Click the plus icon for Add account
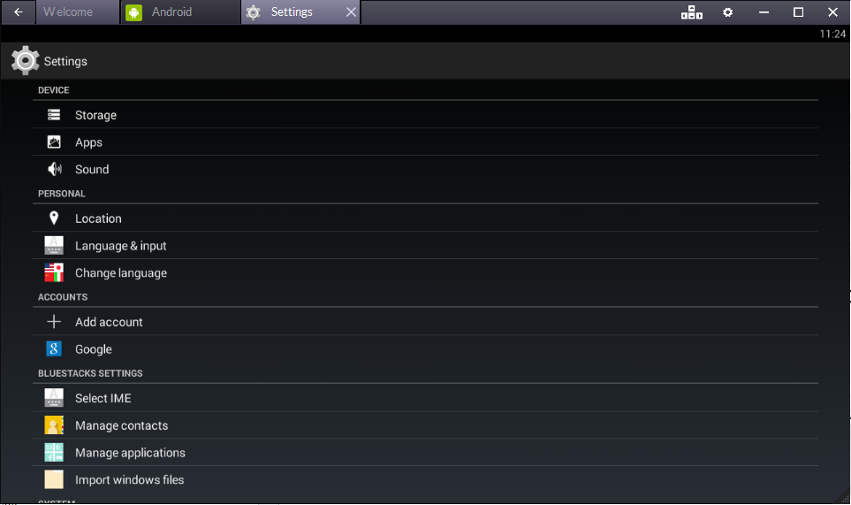Image resolution: width=851 pixels, height=505 pixels. pyautogui.click(x=54, y=322)
